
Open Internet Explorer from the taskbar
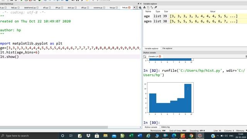tap(148, 136)
